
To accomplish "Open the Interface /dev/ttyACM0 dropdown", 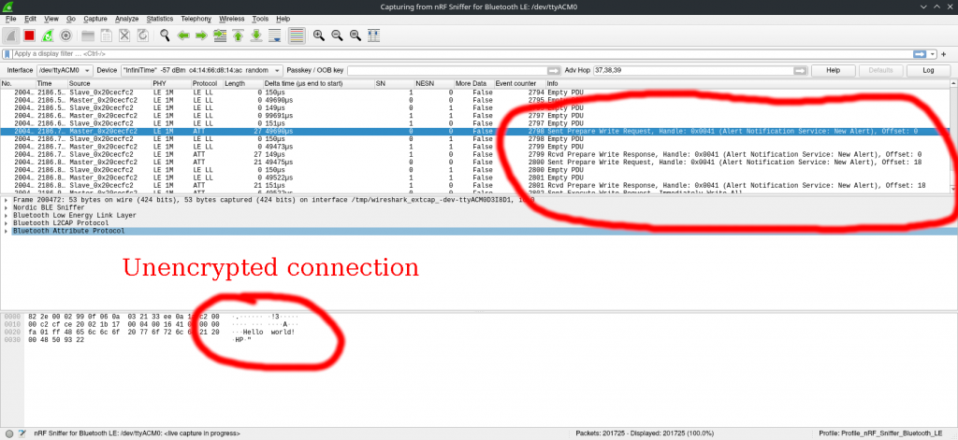I will pos(64,70).
